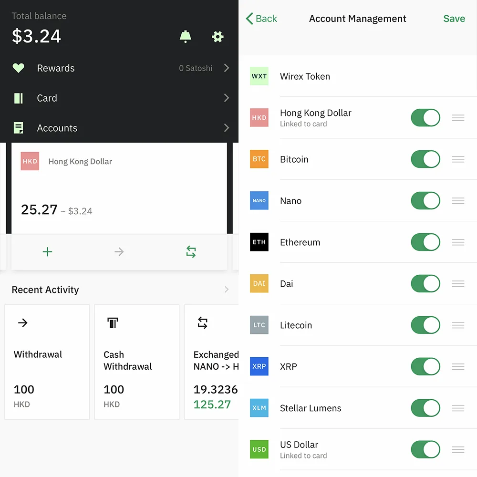Toggle the Hong Kong Dollar account switch
This screenshot has width=477, height=477.
point(425,117)
